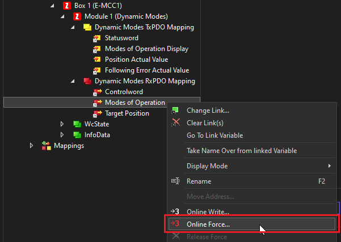This screenshot has width=341, height=242.
Task: Select Change Link in context menu
Action: point(208,111)
